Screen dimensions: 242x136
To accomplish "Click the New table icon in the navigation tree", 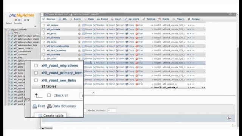I will pyautogui.click(x=12, y=33).
